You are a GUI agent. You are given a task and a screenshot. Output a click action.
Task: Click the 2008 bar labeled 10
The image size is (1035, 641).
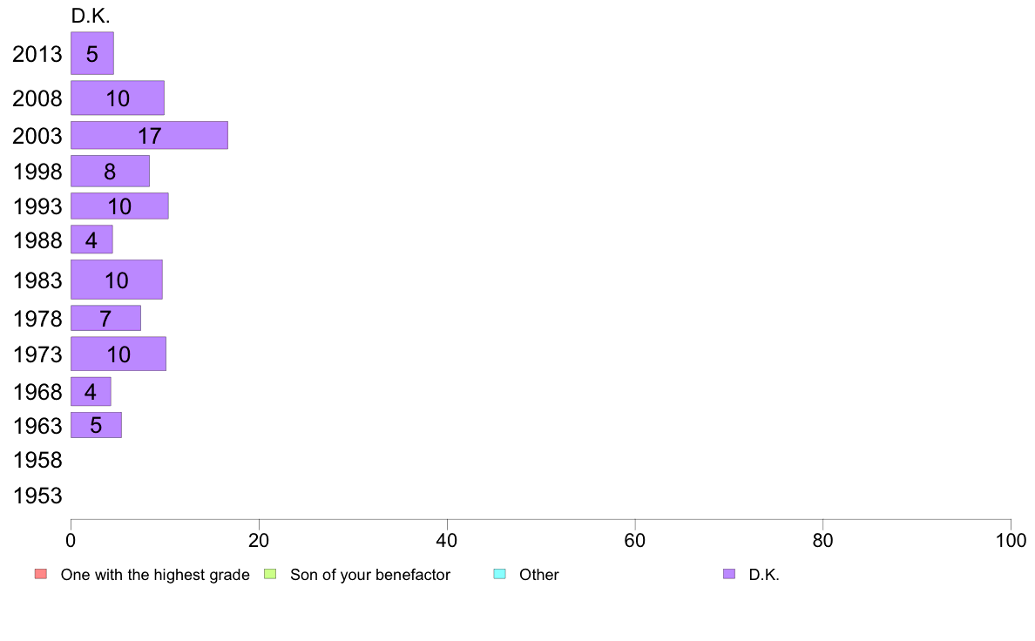coord(118,98)
